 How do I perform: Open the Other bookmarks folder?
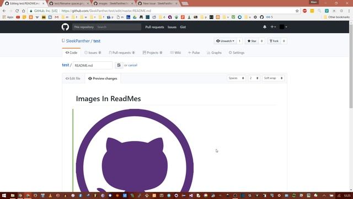[x=336, y=17]
